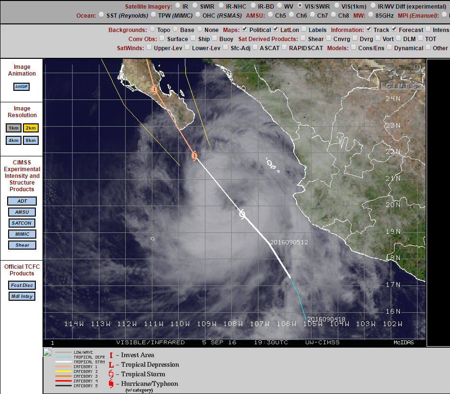Open the Shear product
This screenshot has height=394, width=450.
point(21,245)
